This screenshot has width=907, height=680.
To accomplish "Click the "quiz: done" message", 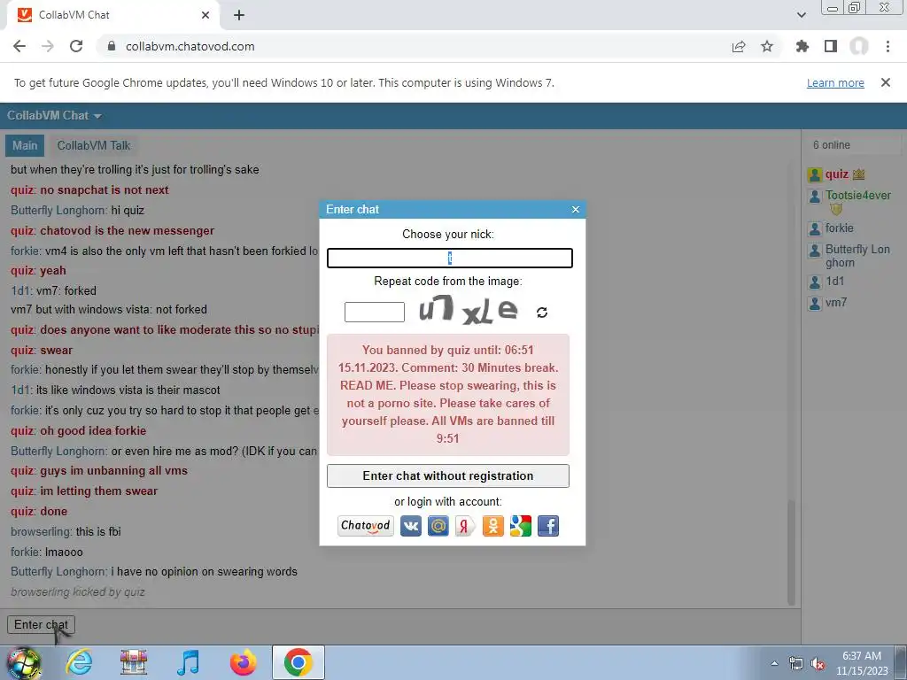I will (39, 511).
